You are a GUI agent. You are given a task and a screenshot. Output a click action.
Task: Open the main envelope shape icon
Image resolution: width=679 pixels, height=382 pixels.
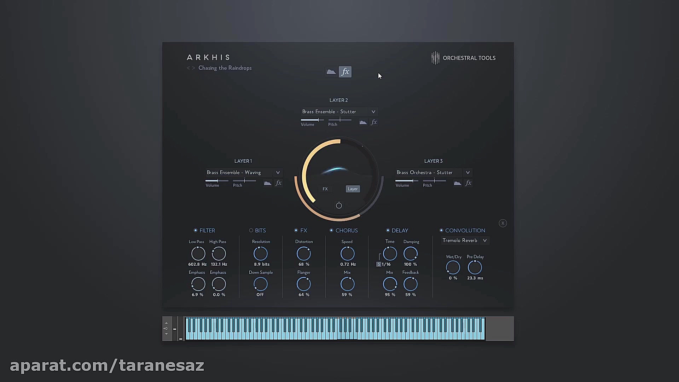pyautogui.click(x=331, y=72)
